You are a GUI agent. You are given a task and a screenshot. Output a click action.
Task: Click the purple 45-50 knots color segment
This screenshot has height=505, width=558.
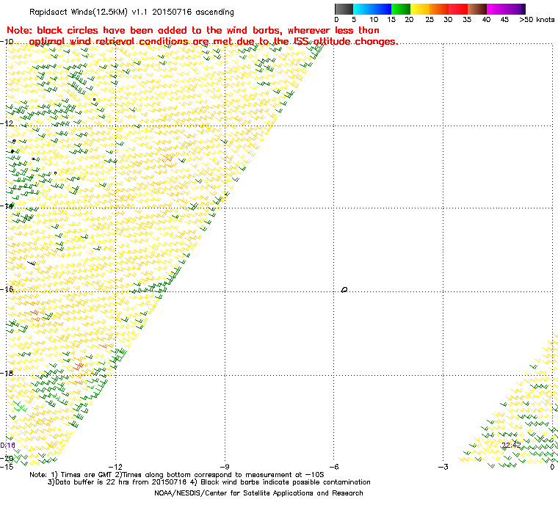(515, 9)
